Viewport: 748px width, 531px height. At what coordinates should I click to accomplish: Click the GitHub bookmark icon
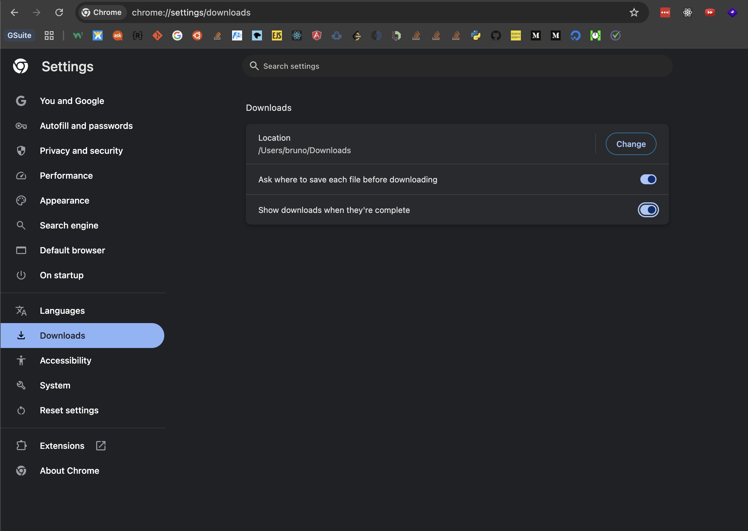click(496, 35)
